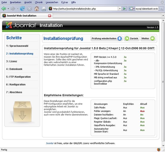Go to the home page icon
Screen dimensions: 165x152
pyautogui.click(x=37, y=9)
